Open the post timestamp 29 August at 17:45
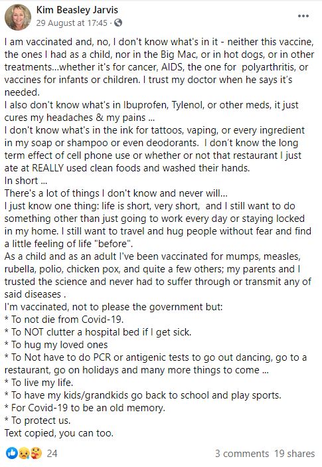 click(x=72, y=23)
